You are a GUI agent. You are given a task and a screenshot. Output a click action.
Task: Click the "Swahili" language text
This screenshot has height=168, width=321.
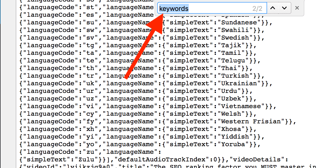tap(235, 30)
